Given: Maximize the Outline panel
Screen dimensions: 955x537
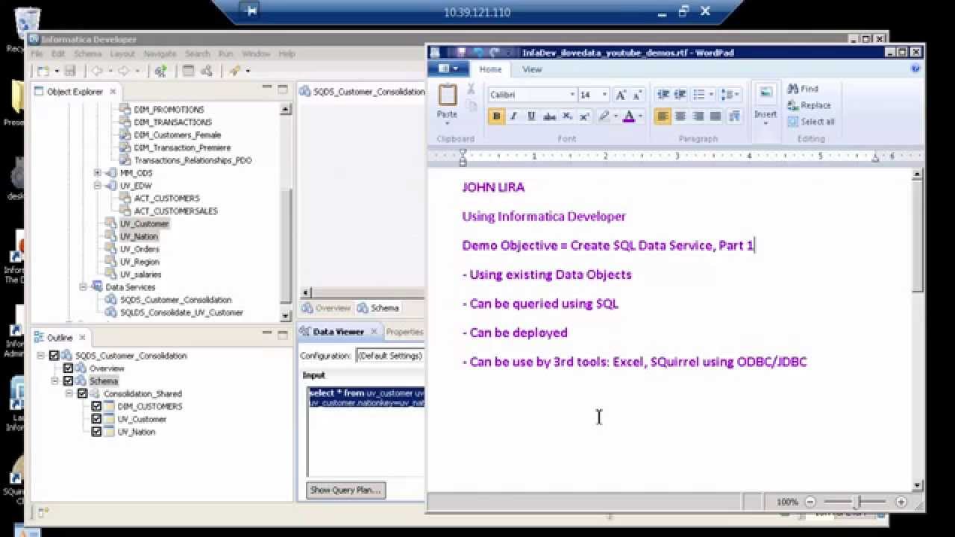Looking at the screenshot, I should tap(283, 336).
